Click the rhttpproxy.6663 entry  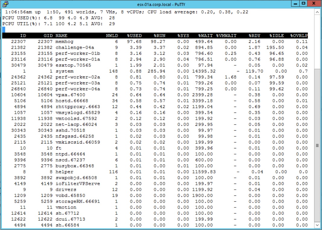click(x=78, y=107)
